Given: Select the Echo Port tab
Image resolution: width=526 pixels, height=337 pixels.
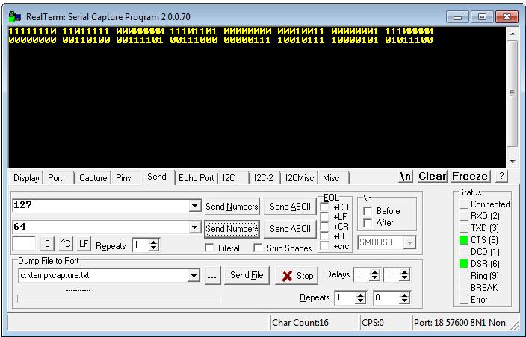Looking at the screenshot, I should (197, 178).
